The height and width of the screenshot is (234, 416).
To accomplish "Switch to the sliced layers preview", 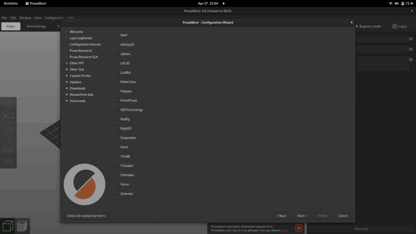I will [x=22, y=226].
